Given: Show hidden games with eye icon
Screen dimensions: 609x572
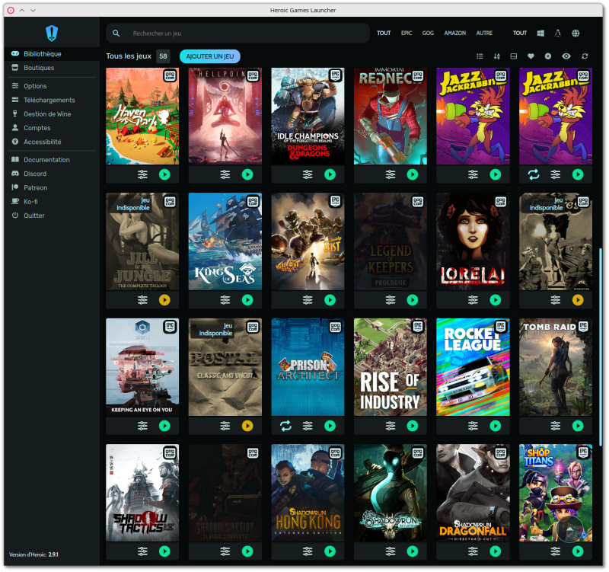Looking at the screenshot, I should [566, 56].
